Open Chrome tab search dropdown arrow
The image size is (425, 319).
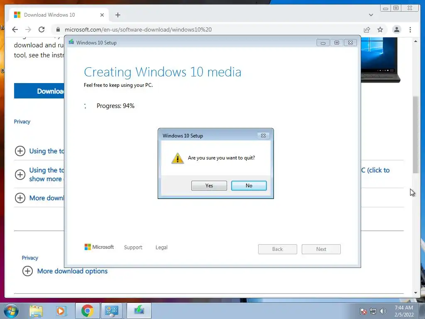[371, 15]
